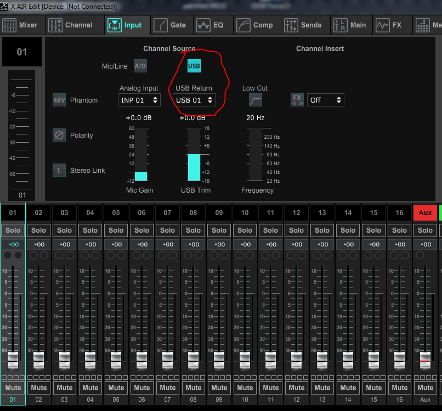Click the Mixer faders icon
Viewport: 442px width, 411px height.
[x=9, y=25]
